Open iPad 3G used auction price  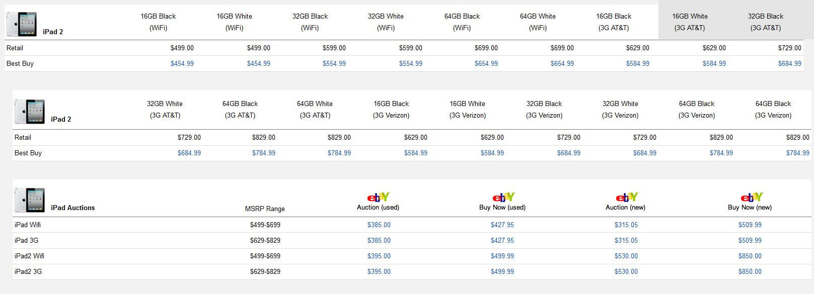click(379, 241)
